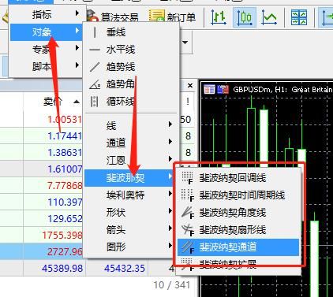Open the 专家 menu entry
Viewport: 333px width, 297px height.
[47, 49]
